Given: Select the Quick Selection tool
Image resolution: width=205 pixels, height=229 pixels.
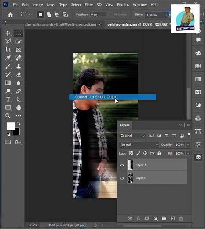Looking at the screenshot, I should [x=18, y=41].
